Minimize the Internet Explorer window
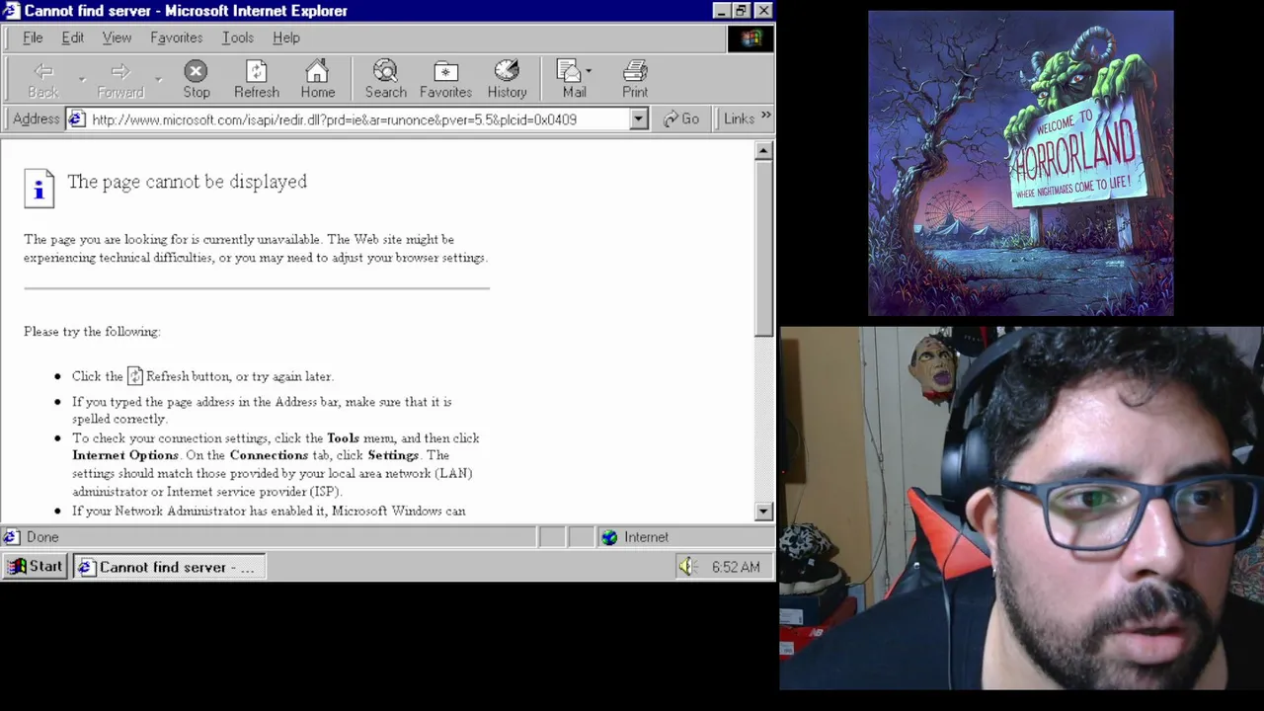This screenshot has width=1264, height=711. tap(722, 11)
